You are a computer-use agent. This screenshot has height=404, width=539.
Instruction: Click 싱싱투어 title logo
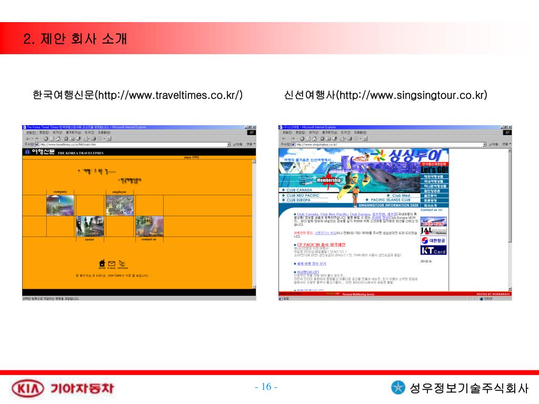point(414,156)
